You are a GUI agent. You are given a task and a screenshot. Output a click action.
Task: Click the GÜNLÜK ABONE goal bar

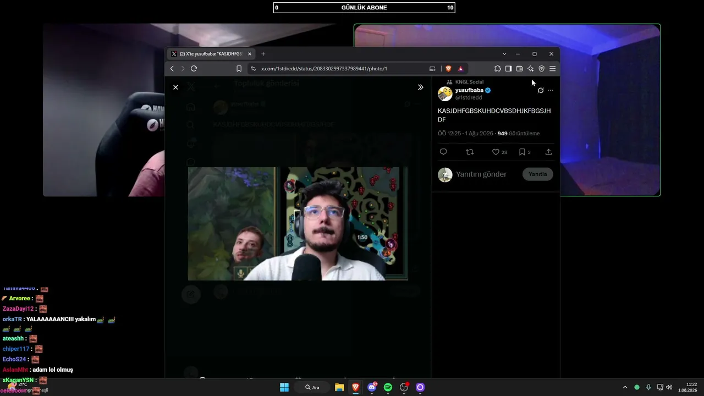(x=364, y=8)
